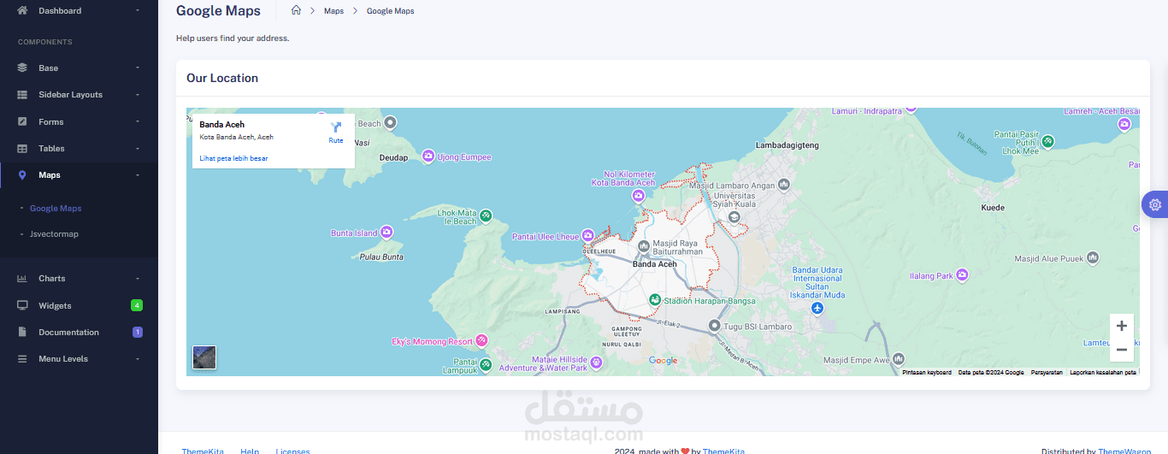
Task: Click the Sidebar Layouts icon
Action: pyautogui.click(x=22, y=95)
